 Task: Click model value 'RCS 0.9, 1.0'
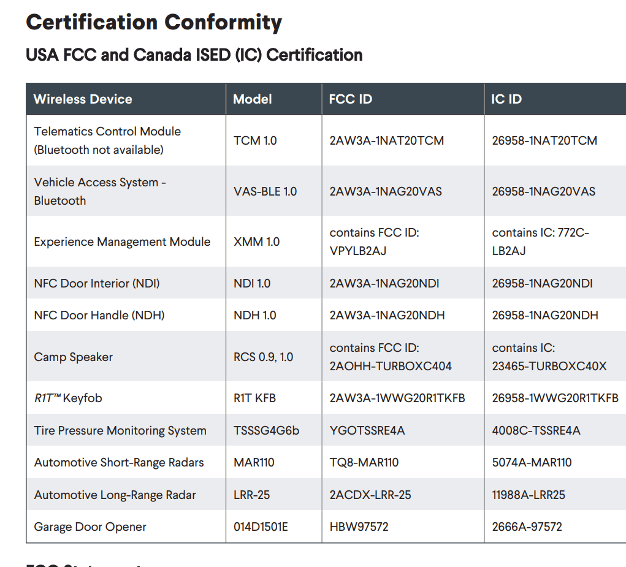click(x=263, y=357)
